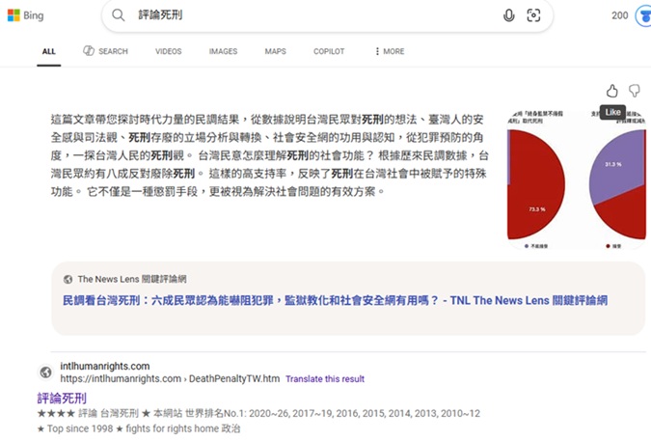Open the Rewards badge icon
The height and width of the screenshot is (441, 651).
pos(643,15)
